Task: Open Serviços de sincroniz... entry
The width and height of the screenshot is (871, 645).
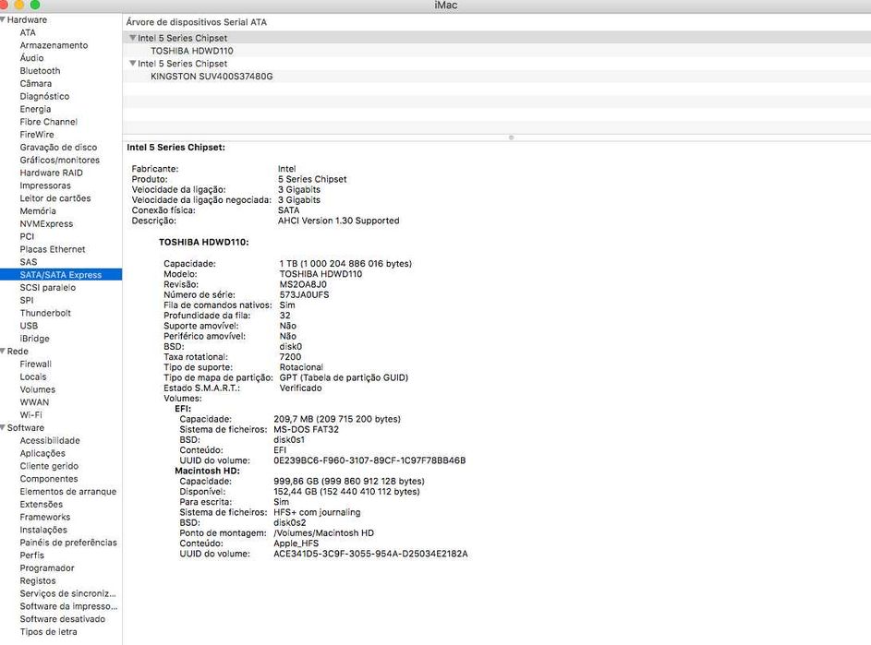Action: click(67, 594)
